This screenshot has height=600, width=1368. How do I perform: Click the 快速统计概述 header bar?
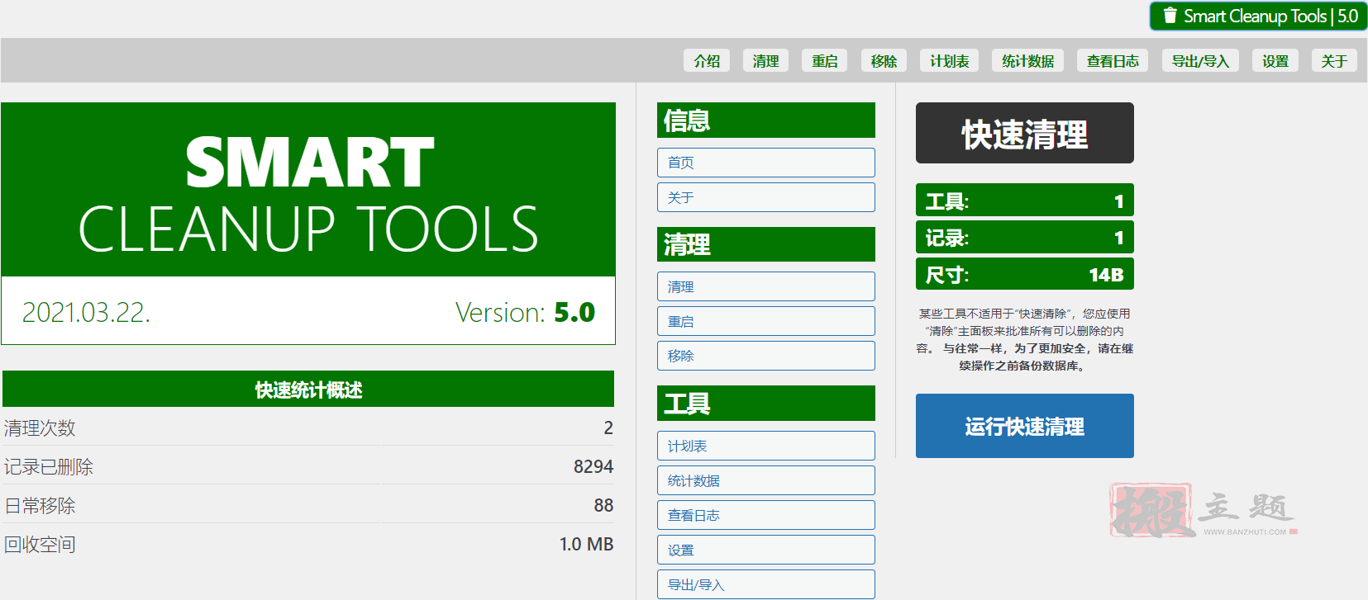[x=308, y=389]
